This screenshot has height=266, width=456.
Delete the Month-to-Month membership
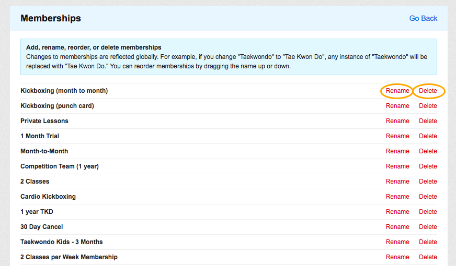(x=428, y=151)
